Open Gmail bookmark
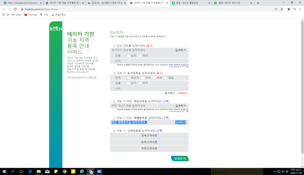Image resolution: width=304 pixels, height=175 pixels. (17, 15)
